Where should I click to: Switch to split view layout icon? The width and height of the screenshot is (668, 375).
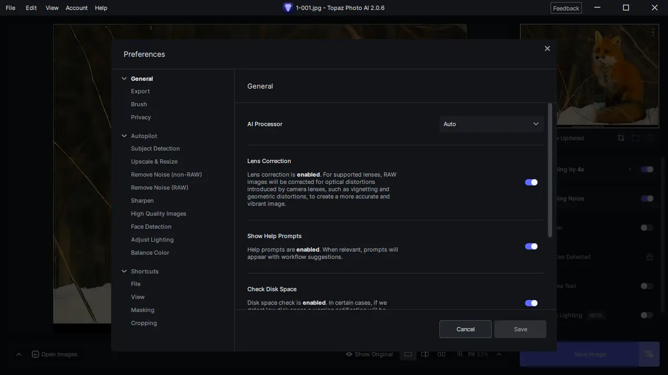coord(425,354)
